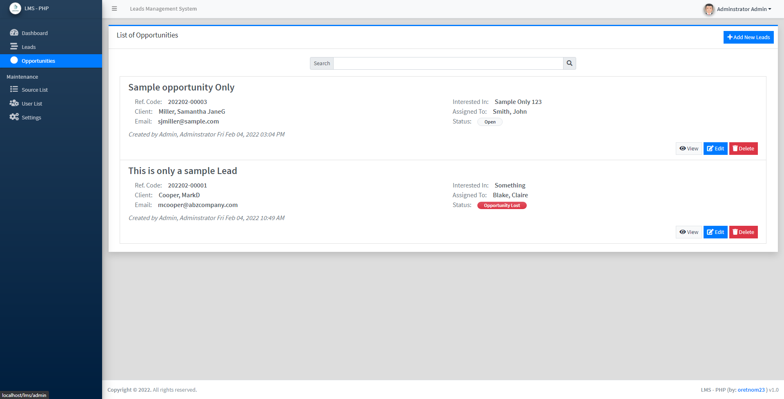
Task: Expand the Adminstrator Admin dropdown
Action: (744, 9)
